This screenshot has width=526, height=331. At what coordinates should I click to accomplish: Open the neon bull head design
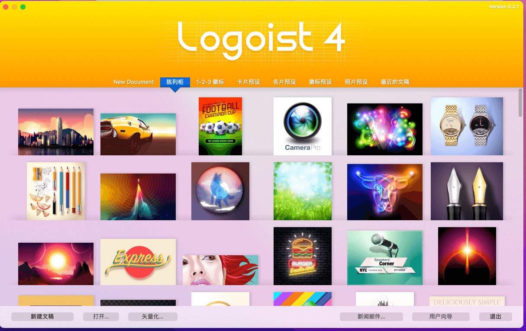click(385, 192)
